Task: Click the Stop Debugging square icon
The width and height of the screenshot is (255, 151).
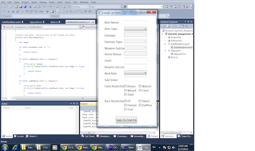Action: coord(13,12)
